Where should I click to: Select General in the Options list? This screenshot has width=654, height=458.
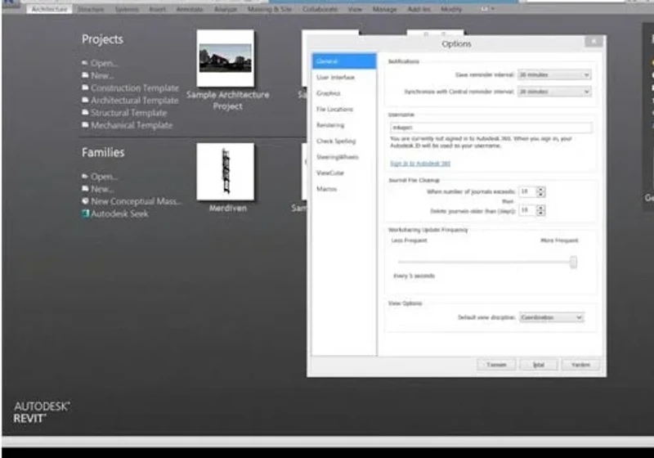[x=344, y=61]
